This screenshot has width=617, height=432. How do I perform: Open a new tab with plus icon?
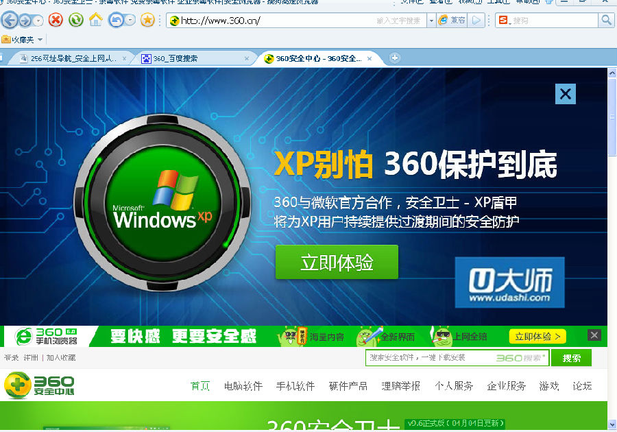point(395,58)
